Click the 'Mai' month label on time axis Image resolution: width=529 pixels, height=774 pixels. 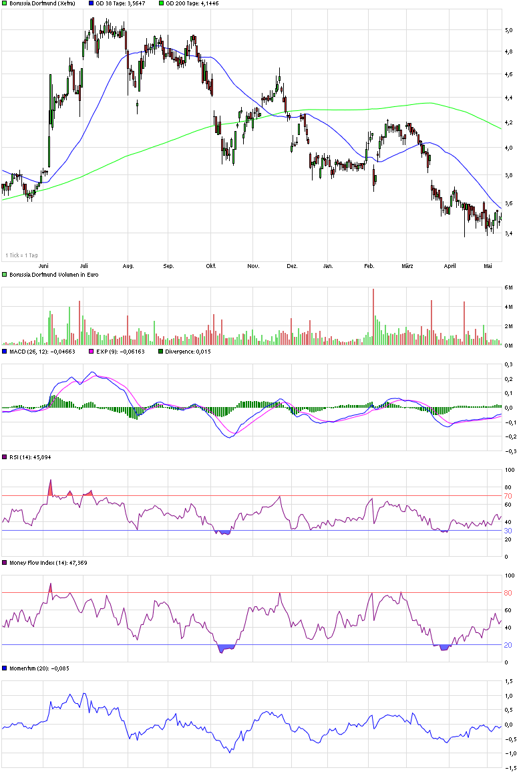(x=488, y=266)
